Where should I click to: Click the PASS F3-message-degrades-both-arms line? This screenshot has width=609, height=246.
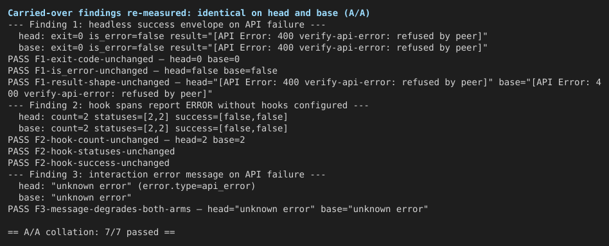click(218, 209)
